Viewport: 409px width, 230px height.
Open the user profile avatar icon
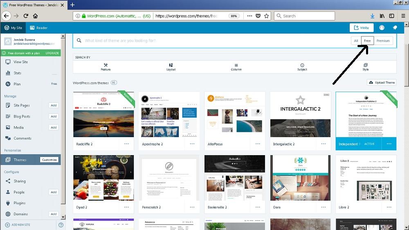point(382,28)
